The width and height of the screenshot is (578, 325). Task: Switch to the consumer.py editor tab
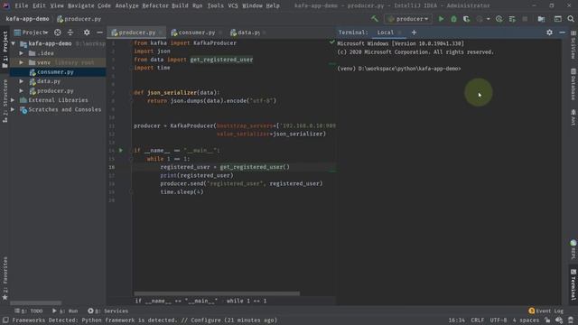[x=197, y=32]
